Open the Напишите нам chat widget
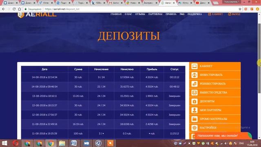Image resolution: width=261 pixels, height=147 pixels. tap(223, 136)
